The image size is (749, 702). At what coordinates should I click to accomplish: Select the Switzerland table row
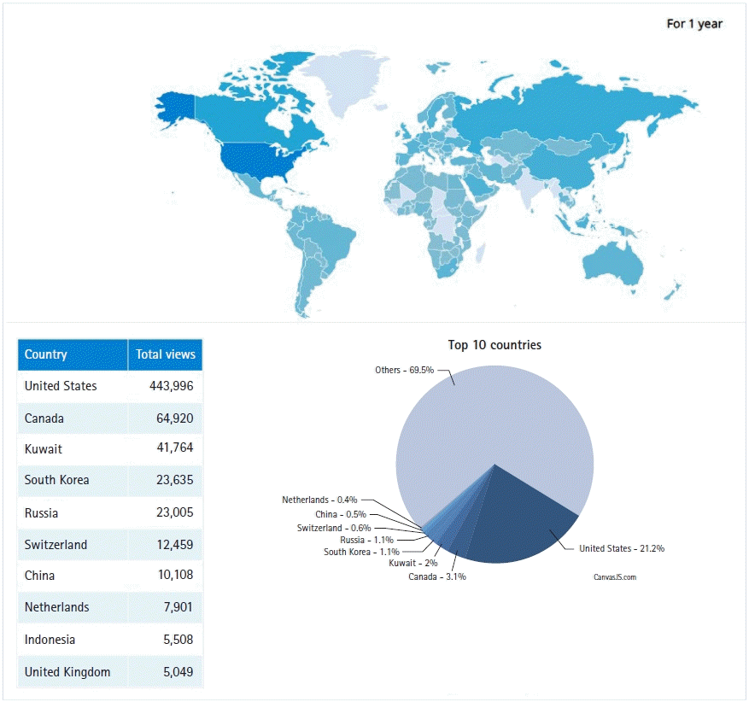pos(109,545)
